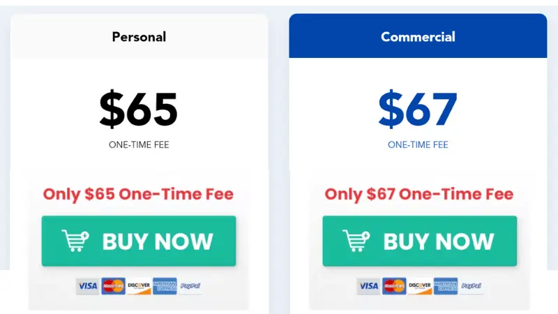Click the Discover icon under Commercial plan
558x314 pixels.
(x=420, y=286)
